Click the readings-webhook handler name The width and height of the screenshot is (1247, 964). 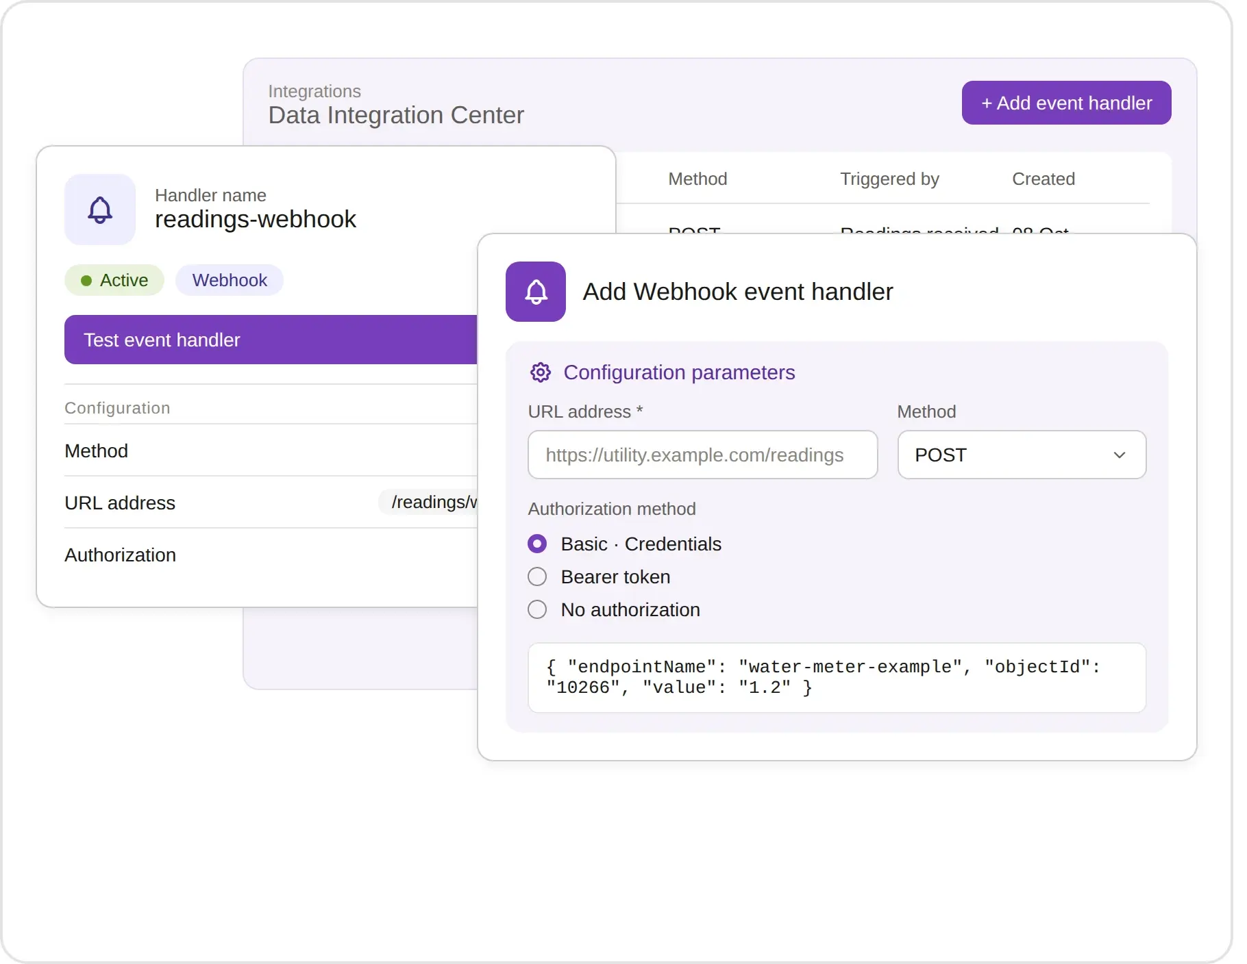tap(256, 219)
